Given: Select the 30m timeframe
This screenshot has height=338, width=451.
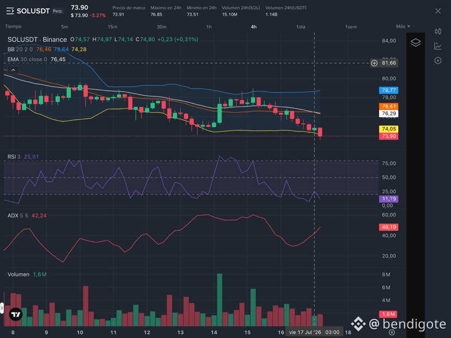Looking at the screenshot, I should (161, 27).
